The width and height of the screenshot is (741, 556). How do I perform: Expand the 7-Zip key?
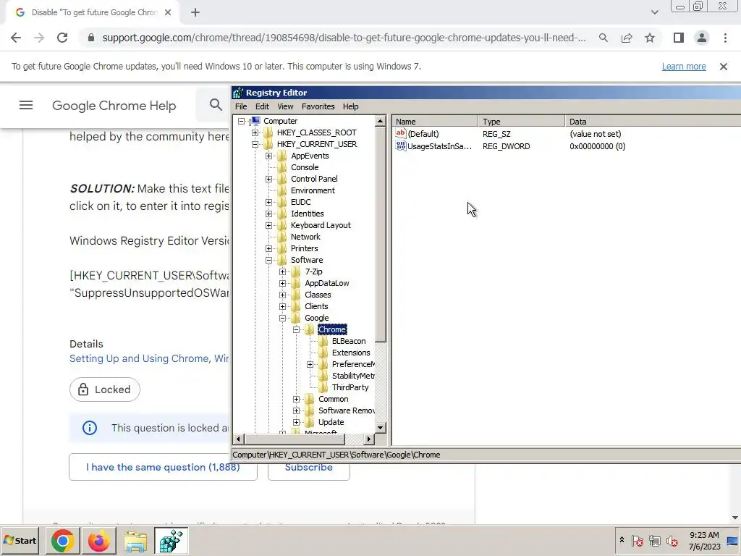[283, 272]
